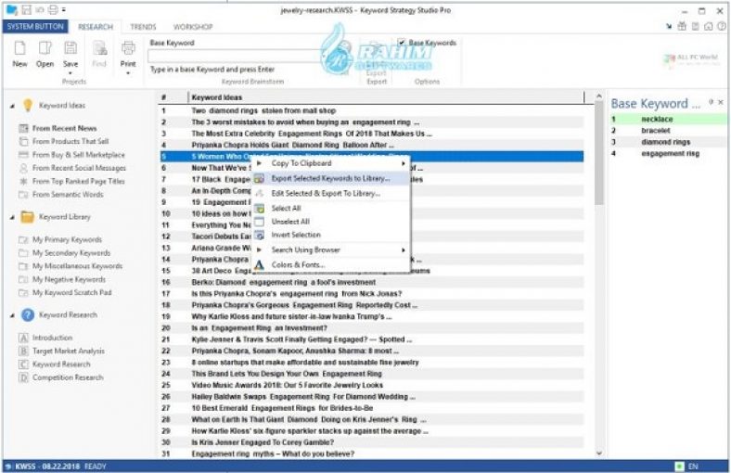The width and height of the screenshot is (731, 473).
Task: Toggle the Base Keywords checkbox
Action: tap(402, 43)
